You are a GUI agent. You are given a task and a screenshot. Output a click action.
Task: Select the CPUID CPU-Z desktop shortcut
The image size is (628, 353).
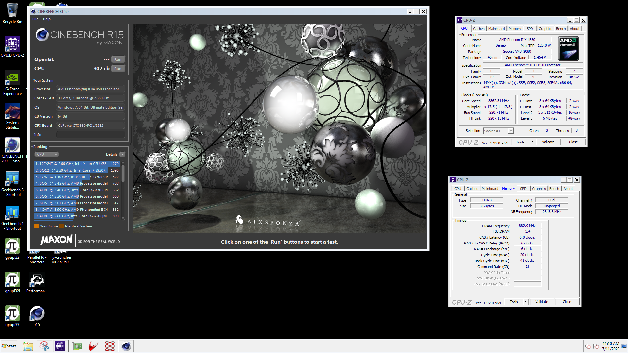tap(12, 47)
